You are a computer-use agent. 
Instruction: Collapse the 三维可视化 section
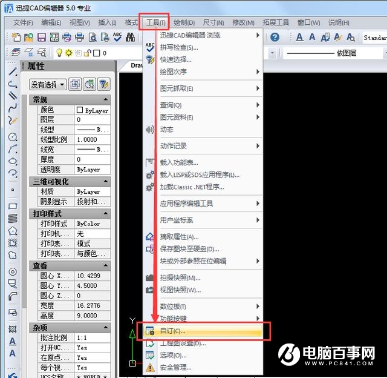(x=106, y=182)
